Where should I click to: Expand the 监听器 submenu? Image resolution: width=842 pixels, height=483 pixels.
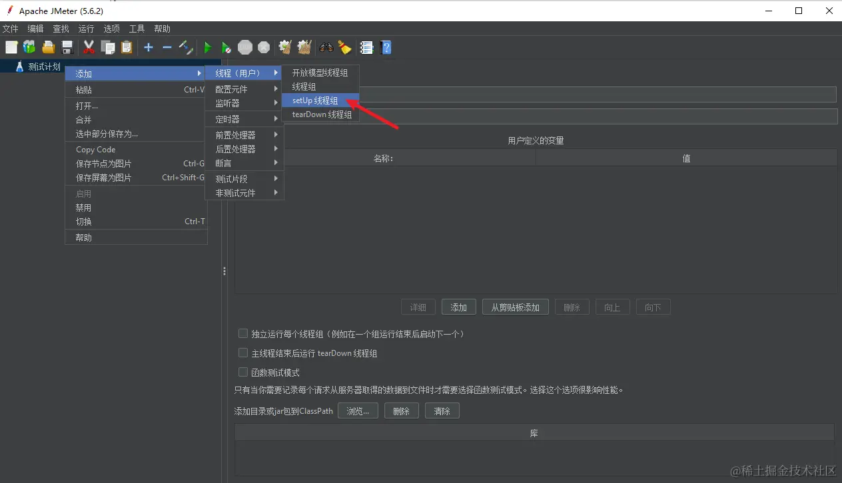coord(244,103)
